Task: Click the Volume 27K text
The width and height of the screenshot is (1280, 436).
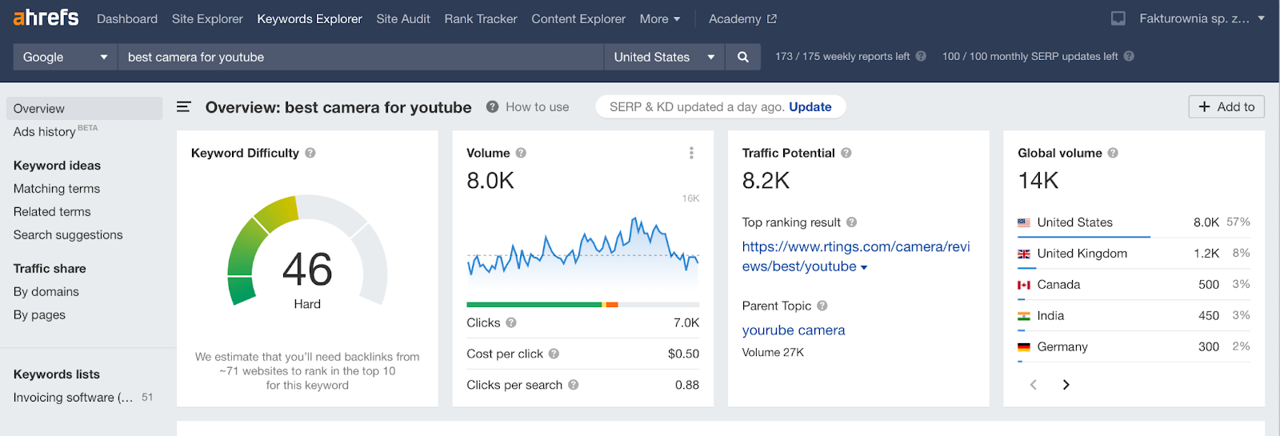Action: (x=773, y=352)
